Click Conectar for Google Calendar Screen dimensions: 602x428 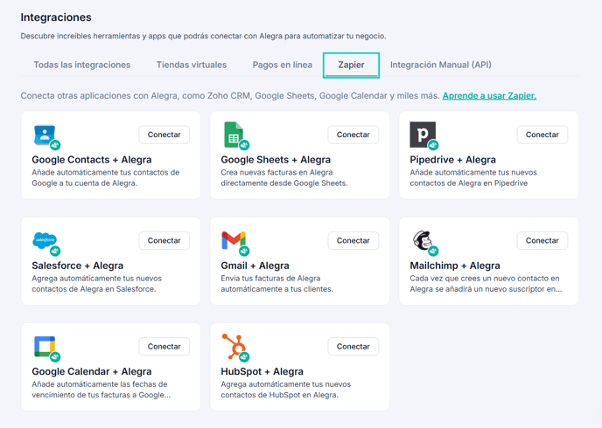click(x=164, y=347)
